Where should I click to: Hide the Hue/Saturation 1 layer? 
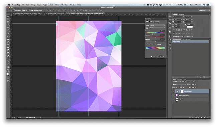[x=173, y=91]
